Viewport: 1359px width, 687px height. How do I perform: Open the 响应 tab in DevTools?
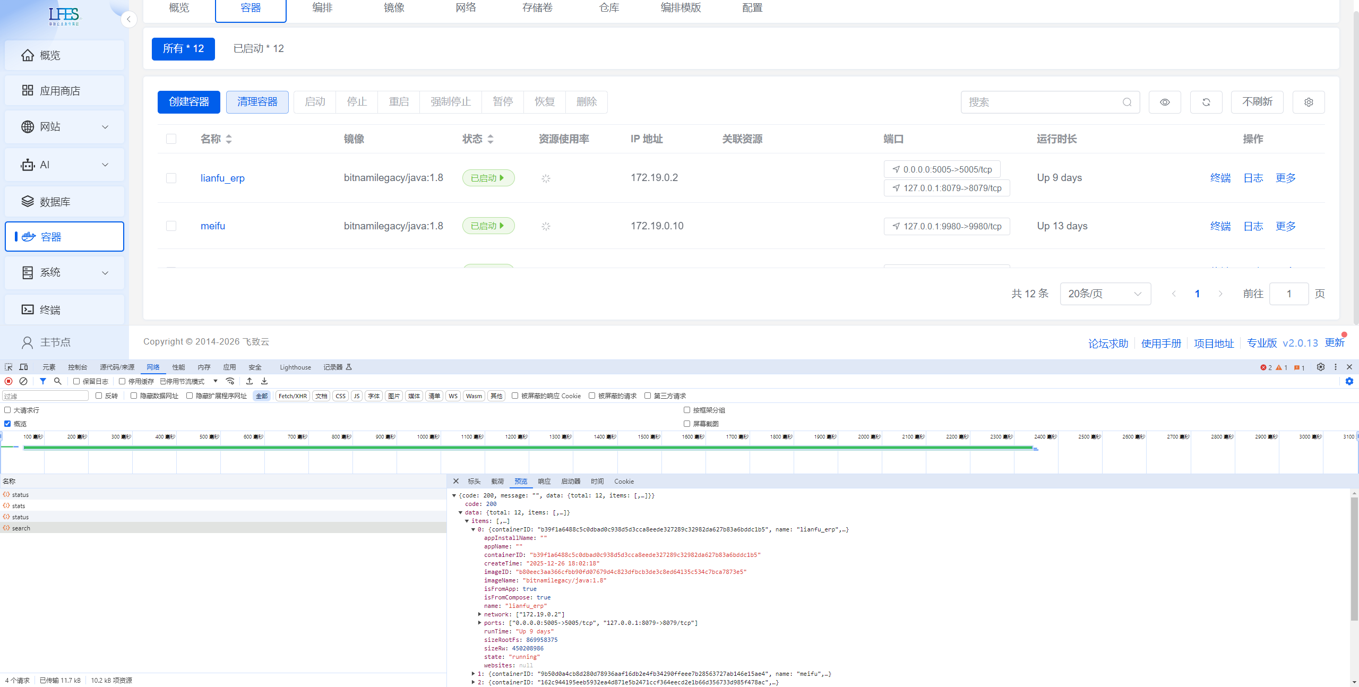pos(544,482)
